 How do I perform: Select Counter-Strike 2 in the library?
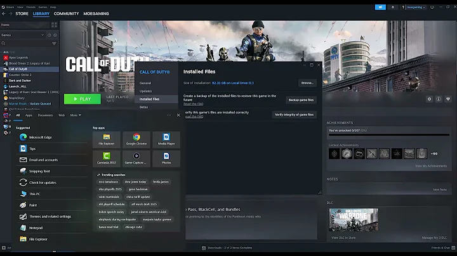click(20, 75)
